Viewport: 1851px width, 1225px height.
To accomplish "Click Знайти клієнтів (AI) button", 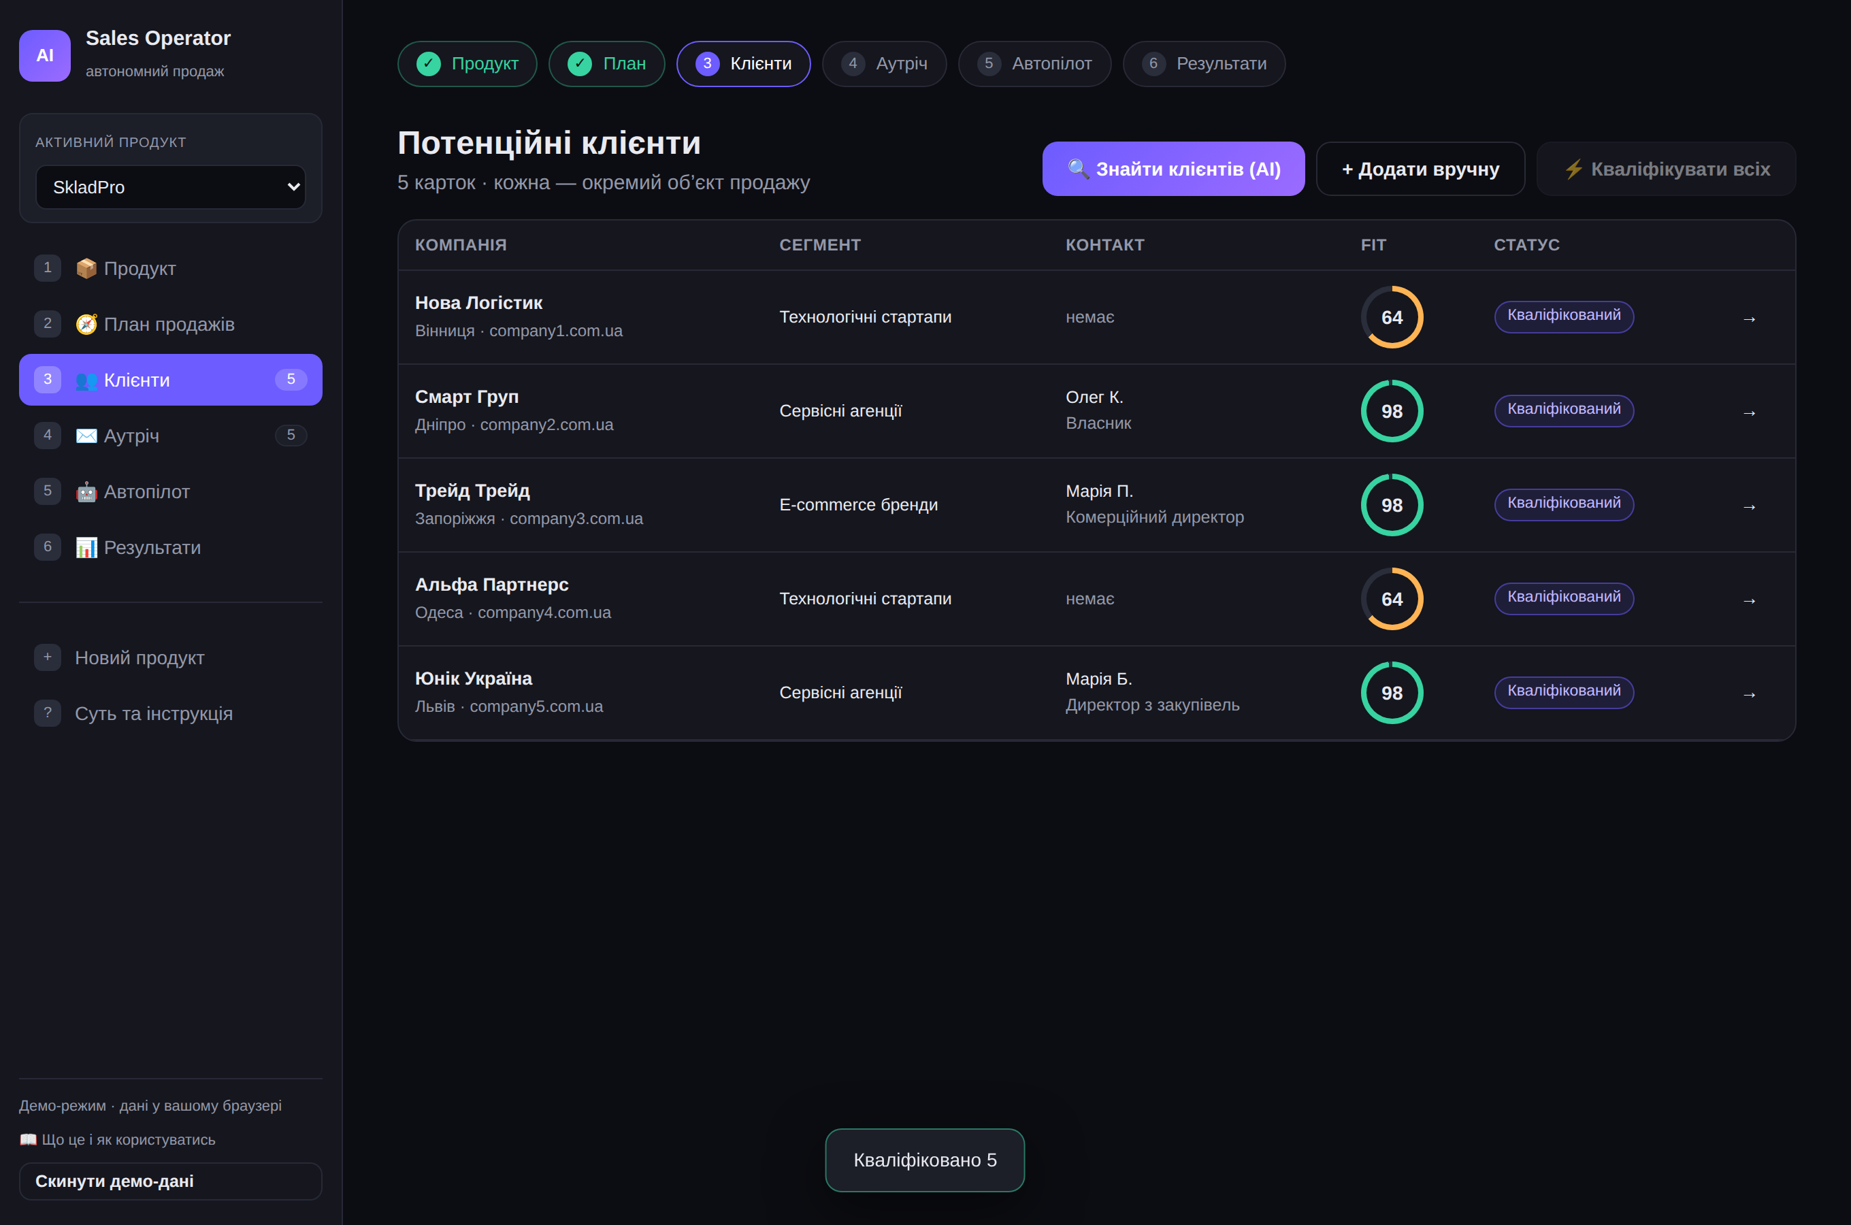I will click(x=1173, y=169).
